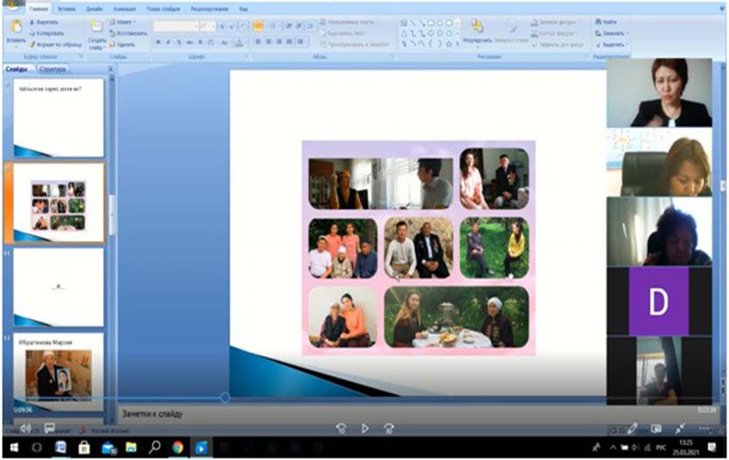Click the justify text icon

coord(289,42)
